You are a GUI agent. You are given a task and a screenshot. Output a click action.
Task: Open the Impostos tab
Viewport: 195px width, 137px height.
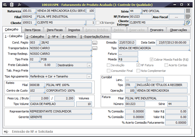[74, 30]
